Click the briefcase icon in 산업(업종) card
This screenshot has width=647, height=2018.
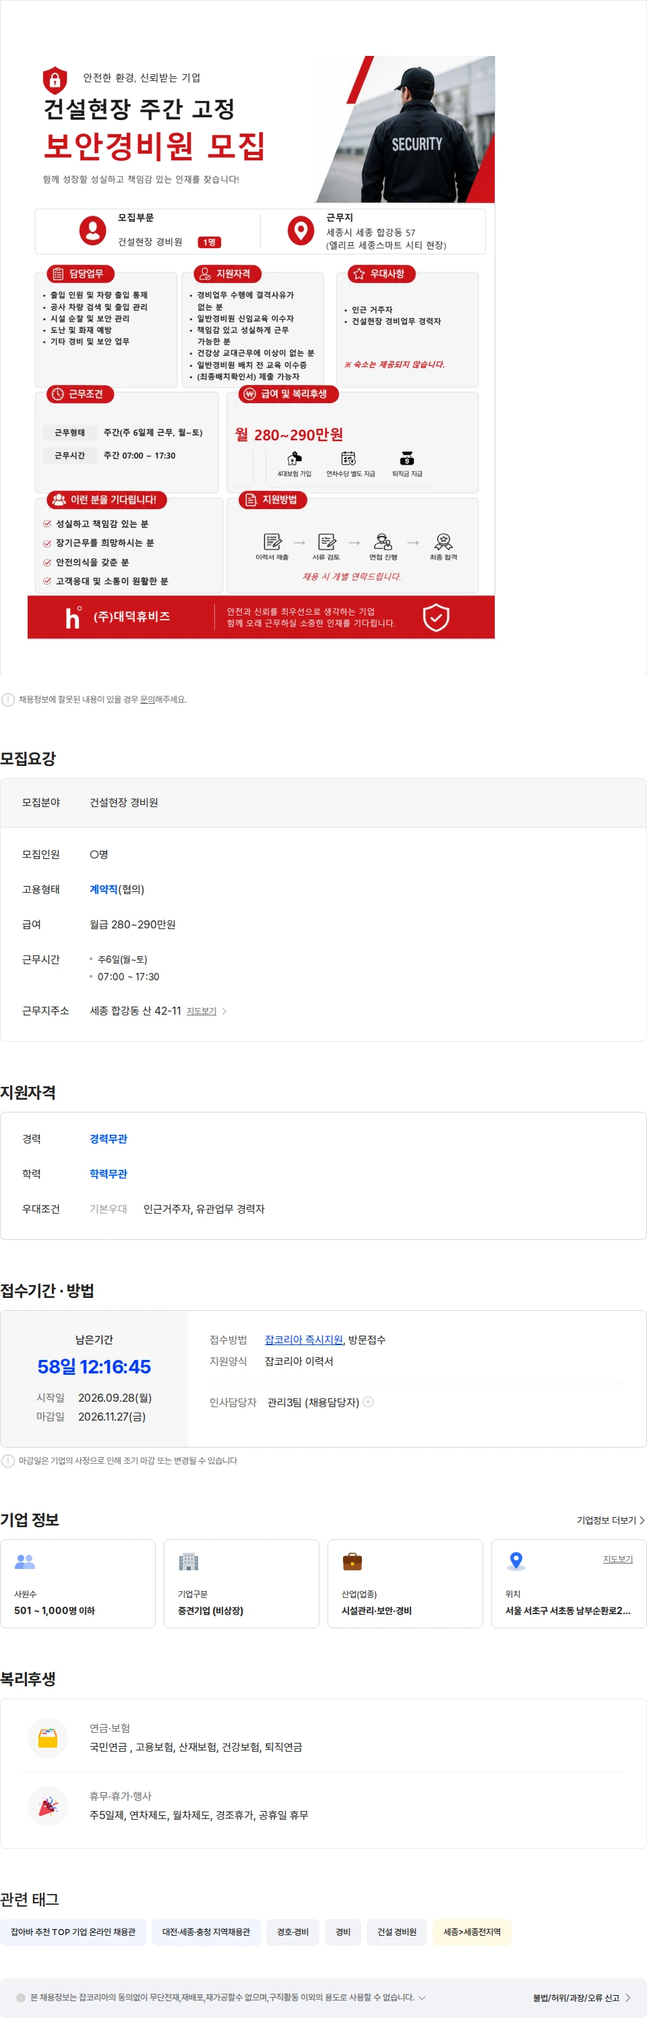352,1562
